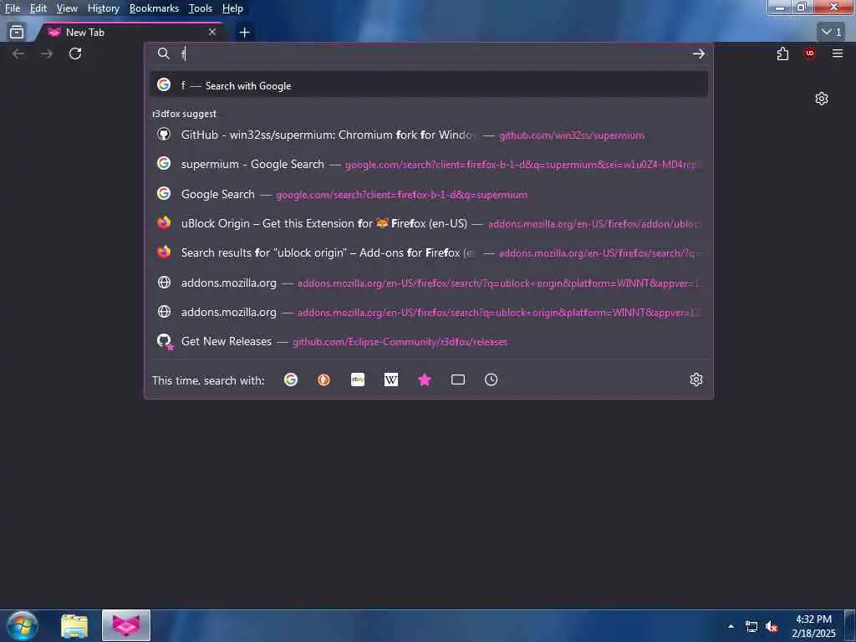The width and height of the screenshot is (856, 642).
Task: Open the History menu
Action: (103, 8)
